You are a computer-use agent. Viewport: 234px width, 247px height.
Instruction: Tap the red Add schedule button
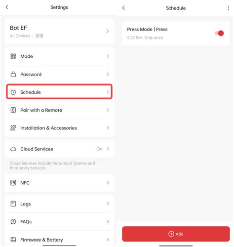(x=176, y=234)
